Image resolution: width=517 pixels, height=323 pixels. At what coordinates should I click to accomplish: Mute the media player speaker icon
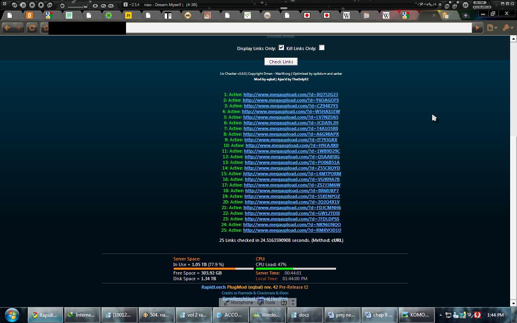(62, 6)
